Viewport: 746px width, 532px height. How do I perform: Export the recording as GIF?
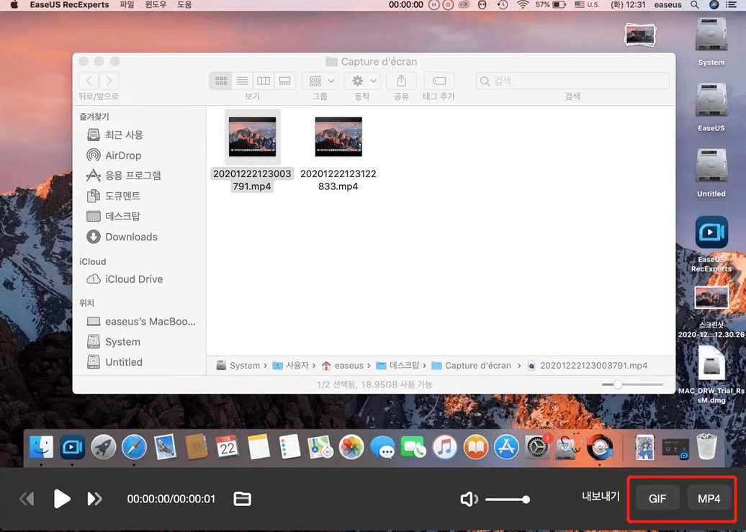point(657,499)
